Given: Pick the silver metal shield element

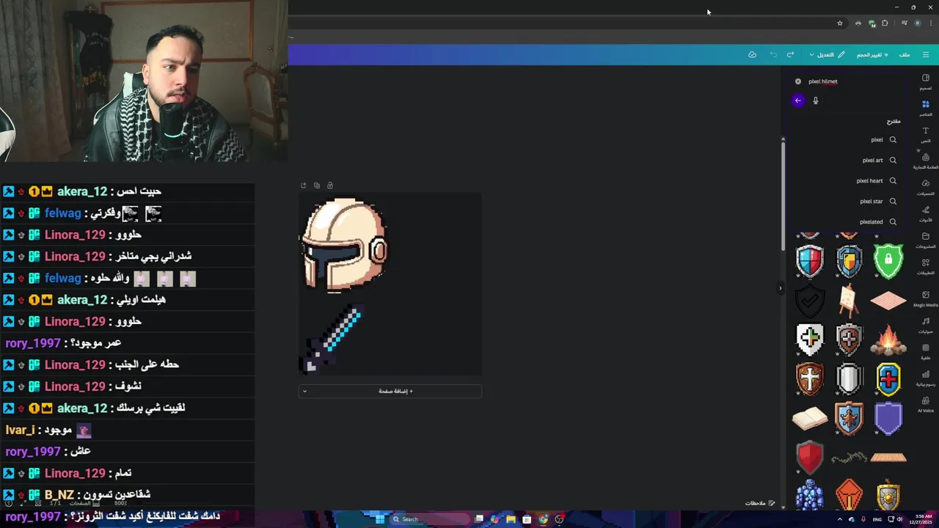Looking at the screenshot, I should tap(849, 379).
